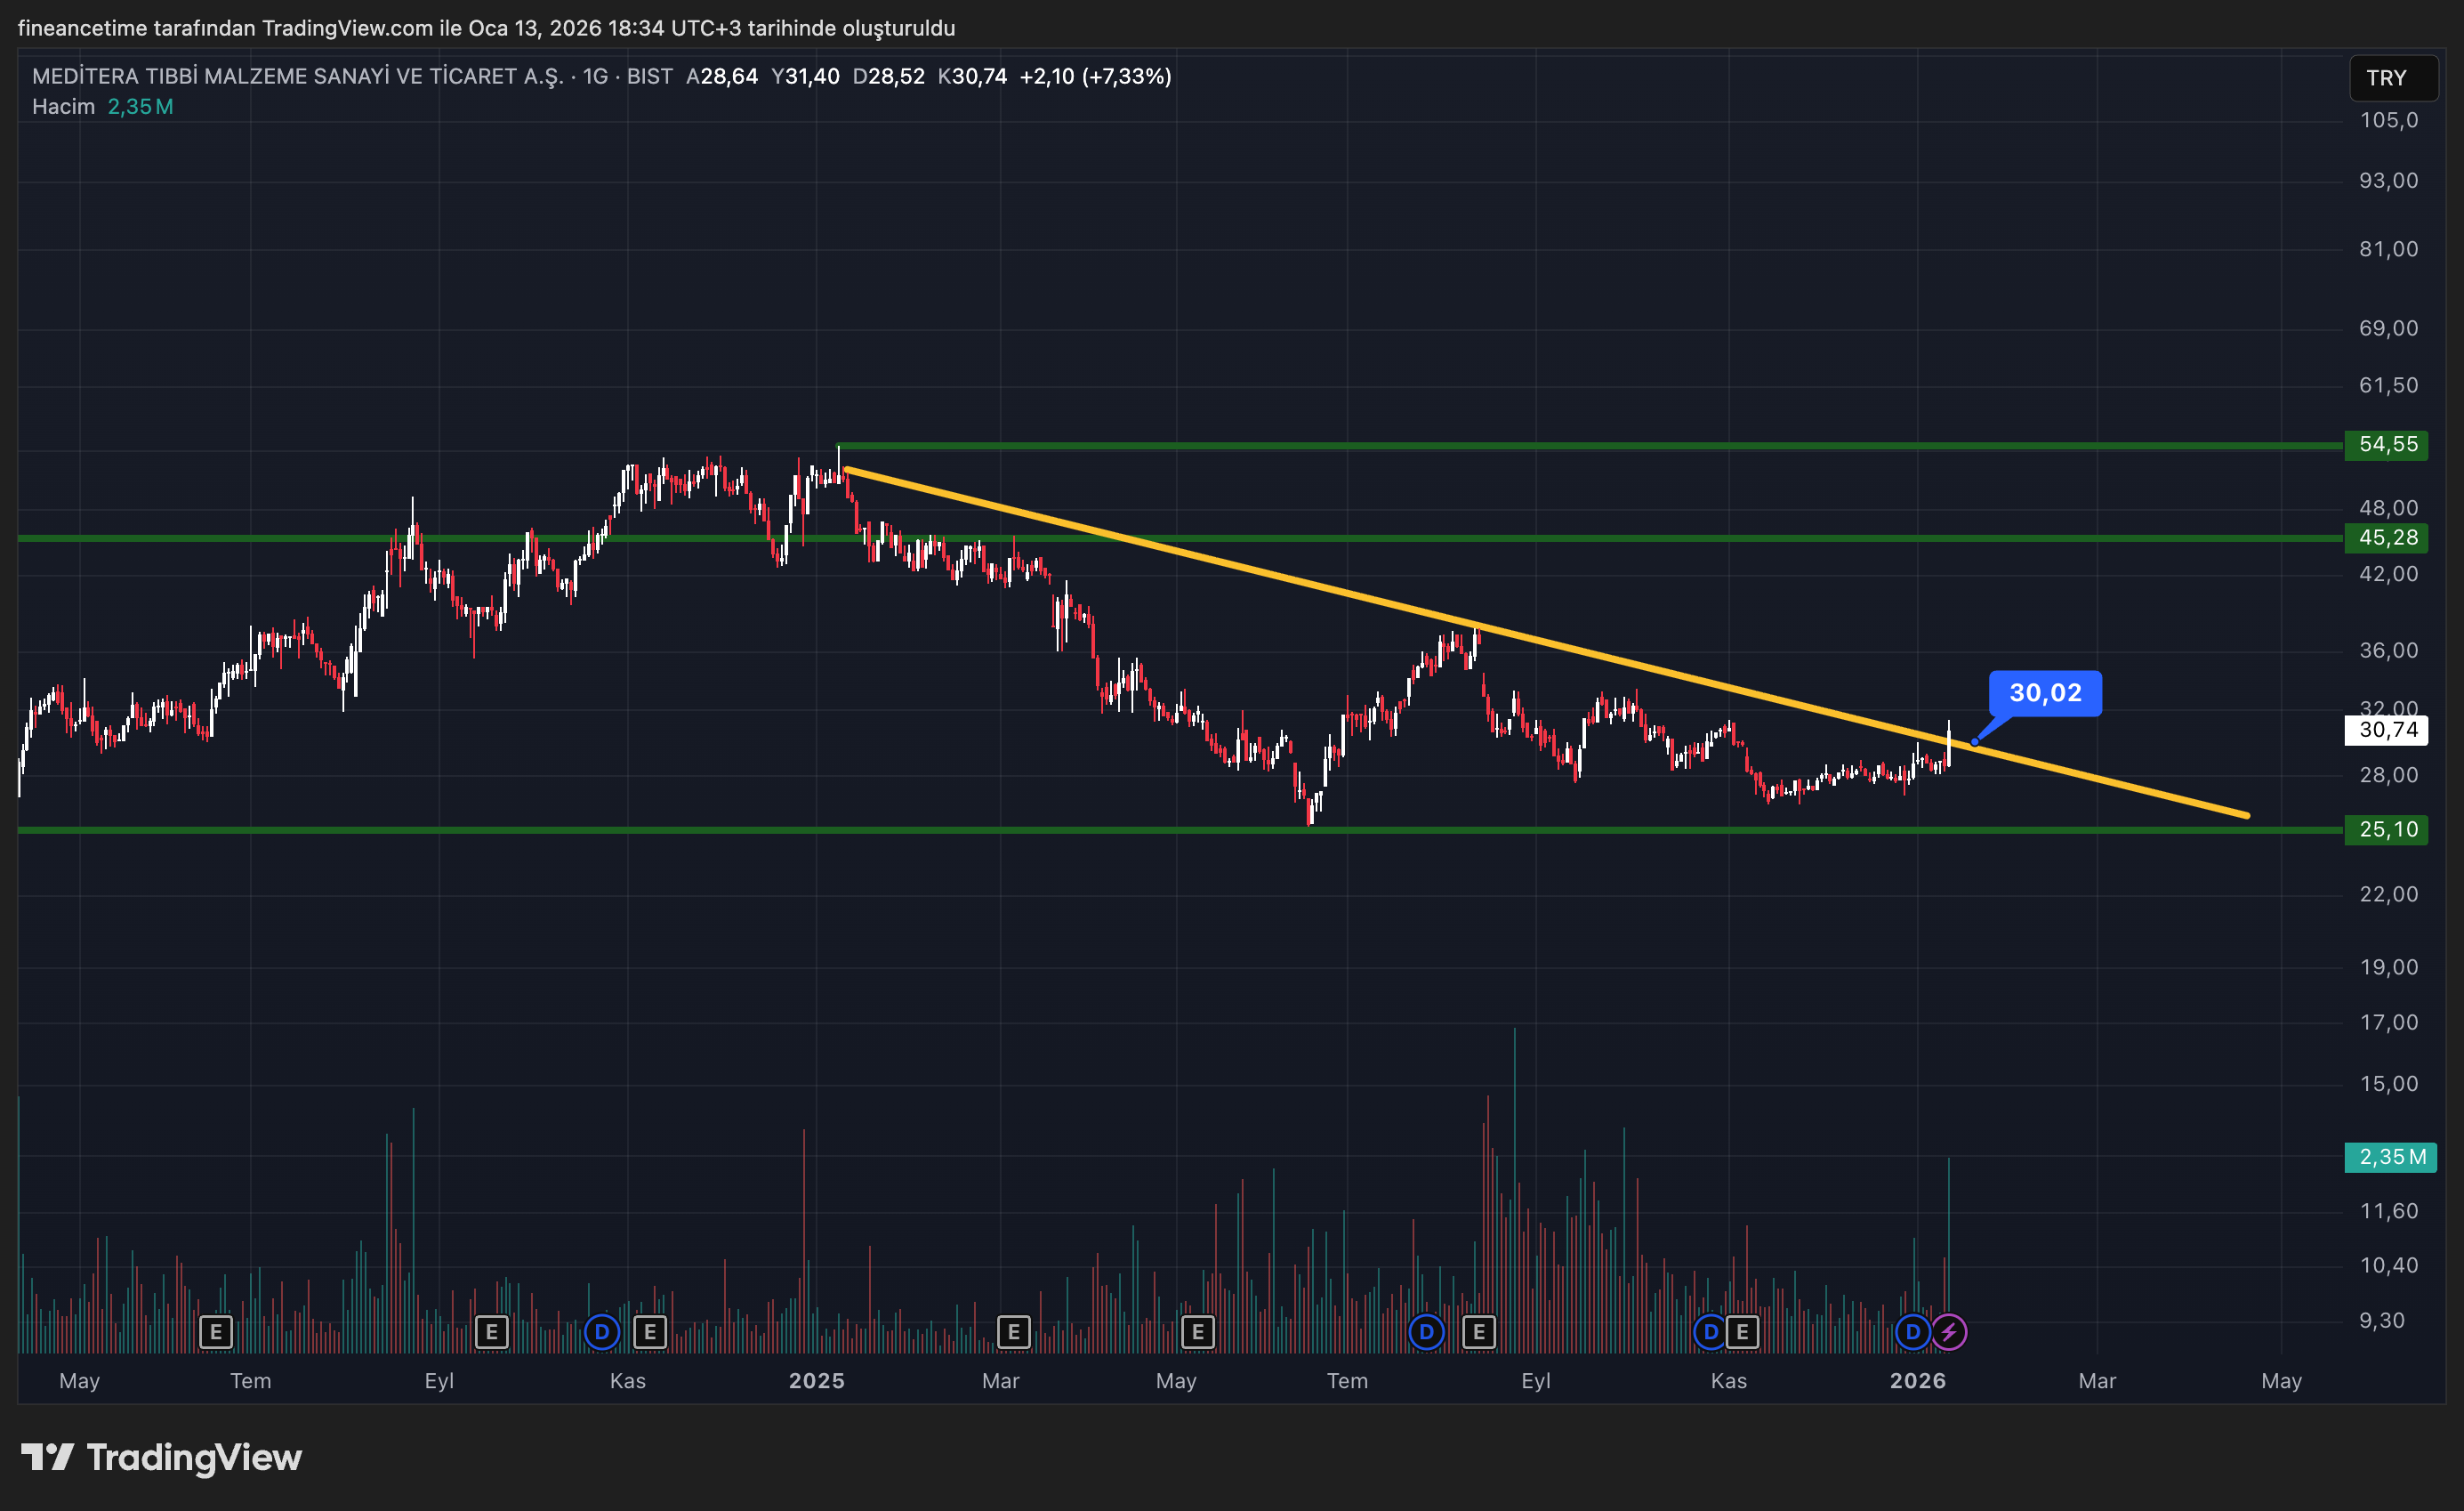Click E marker just left of Eyl 2025
This screenshot has width=2464, height=1511.
coord(1478,1332)
